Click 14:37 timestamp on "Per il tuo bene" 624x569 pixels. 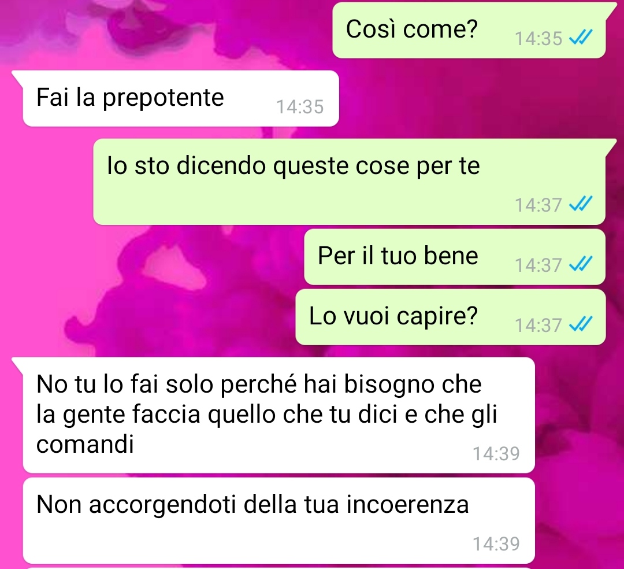(538, 265)
